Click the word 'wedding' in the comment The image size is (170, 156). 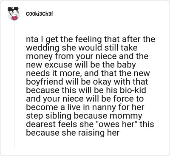coord(42,48)
